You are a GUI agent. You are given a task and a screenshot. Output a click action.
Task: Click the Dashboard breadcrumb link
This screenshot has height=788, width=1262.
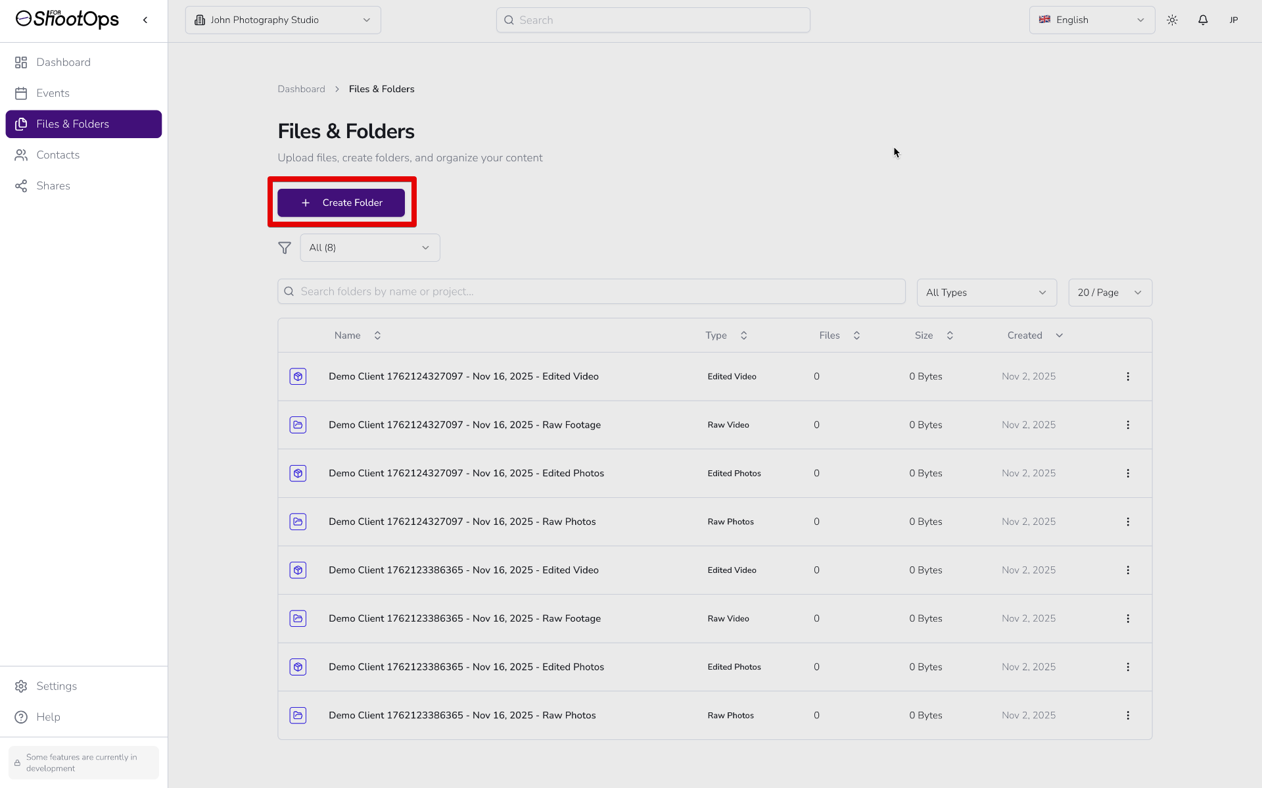301,89
